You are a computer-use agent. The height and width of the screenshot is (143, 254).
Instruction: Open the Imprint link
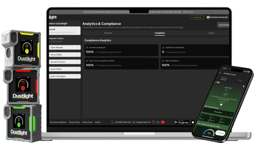[97, 122]
